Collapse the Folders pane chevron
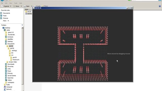This screenshot has height=91, width=162. [22, 25]
